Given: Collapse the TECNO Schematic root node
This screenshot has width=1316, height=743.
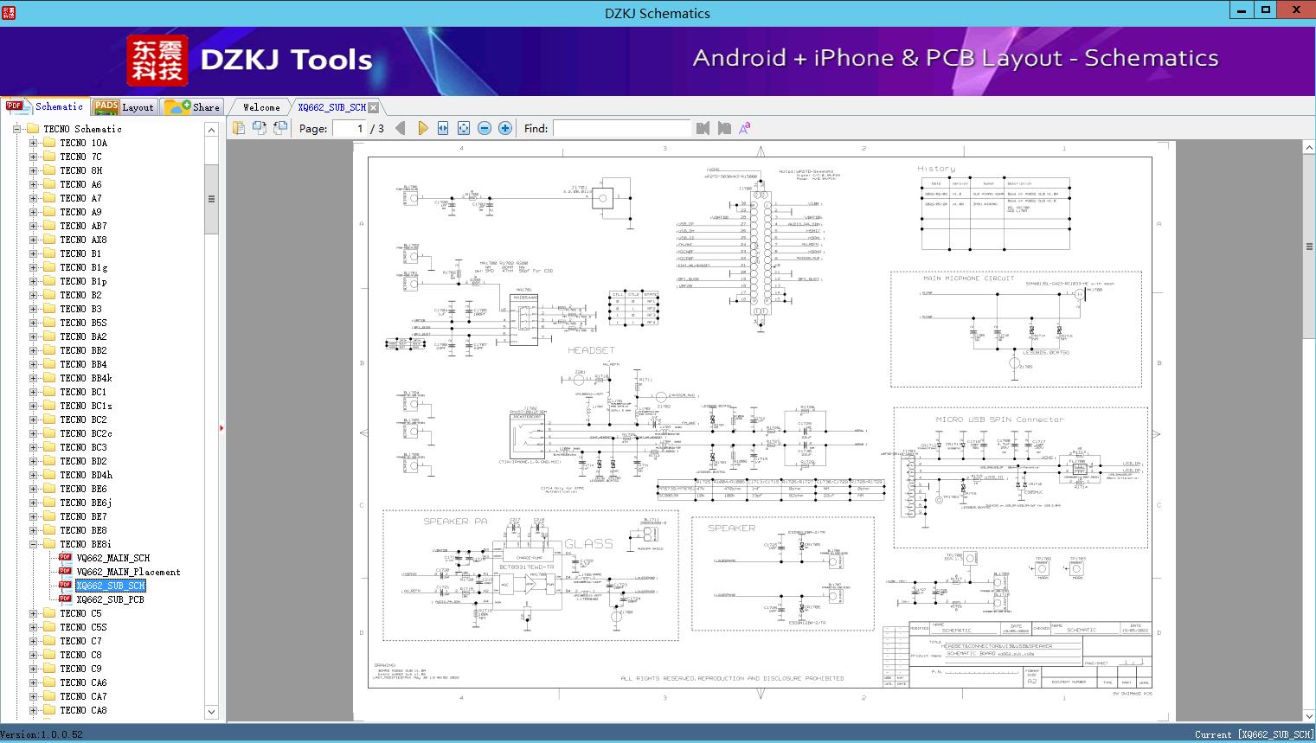Looking at the screenshot, I should pos(16,129).
